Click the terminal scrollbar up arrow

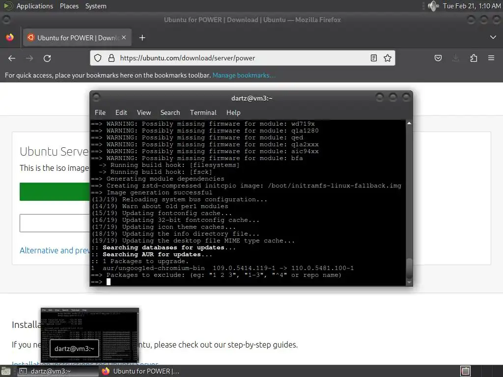tap(409, 123)
